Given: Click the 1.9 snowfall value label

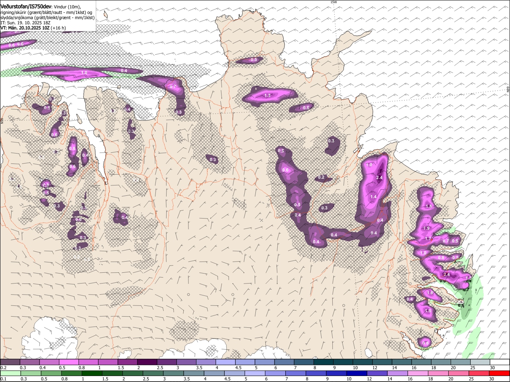Looking at the screenshot, I should coord(427,228).
